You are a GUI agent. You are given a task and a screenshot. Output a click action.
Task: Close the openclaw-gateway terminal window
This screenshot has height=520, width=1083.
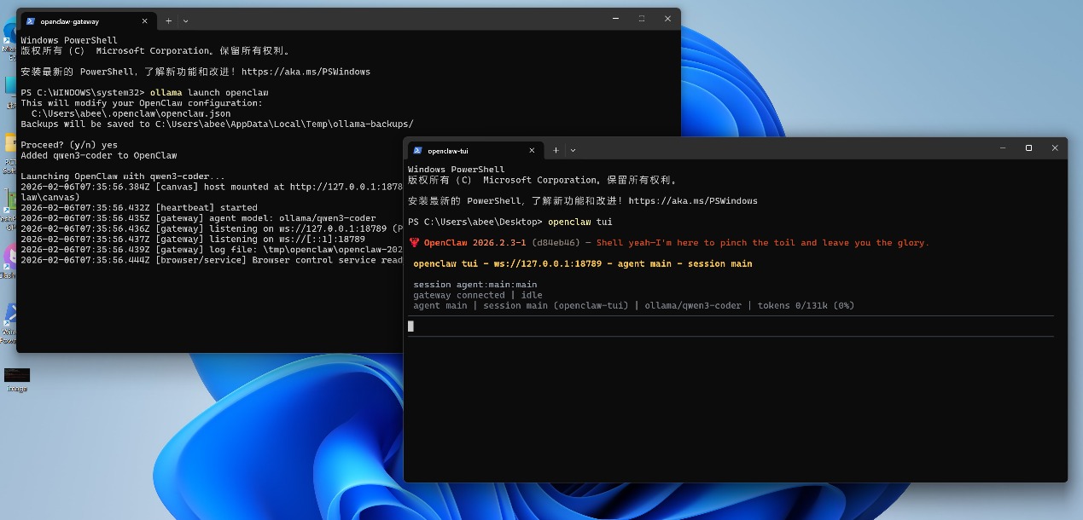tap(668, 18)
